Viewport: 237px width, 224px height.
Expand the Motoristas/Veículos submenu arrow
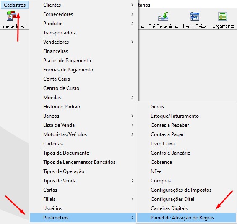[133, 134]
